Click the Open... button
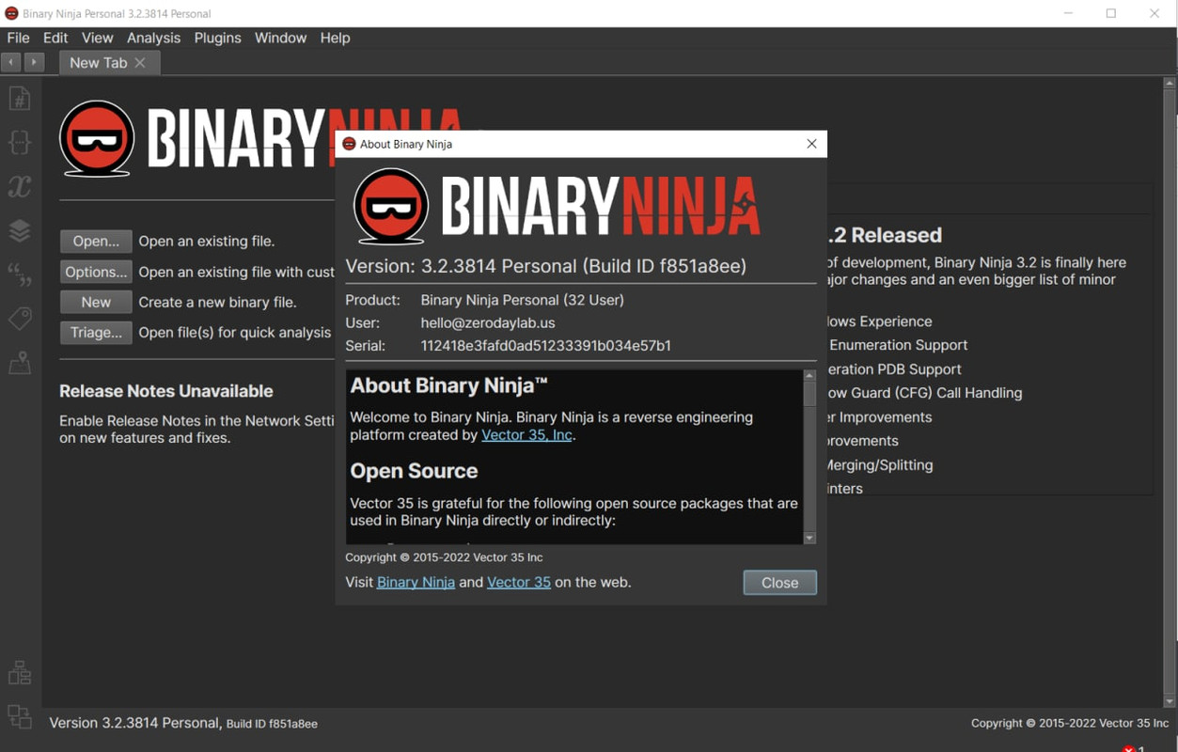Image resolution: width=1178 pixels, height=752 pixels. [x=96, y=242]
